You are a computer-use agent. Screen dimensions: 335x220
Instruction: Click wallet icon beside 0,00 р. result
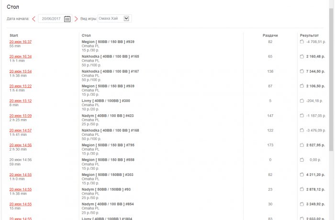point(301,160)
